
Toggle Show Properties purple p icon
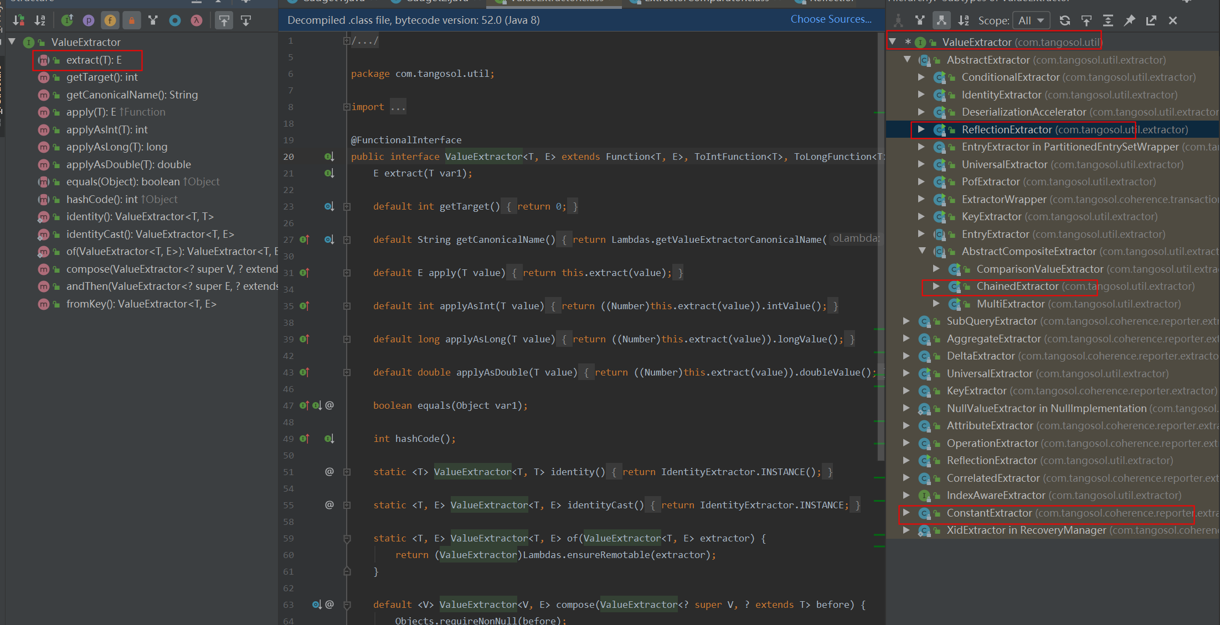pos(89,20)
